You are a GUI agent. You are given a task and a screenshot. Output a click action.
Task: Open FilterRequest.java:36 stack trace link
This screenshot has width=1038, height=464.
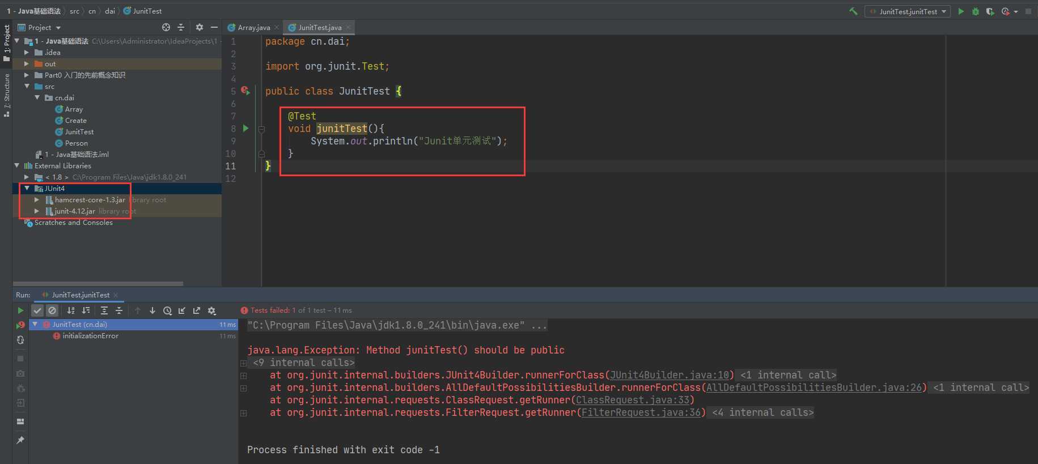pyautogui.click(x=641, y=412)
